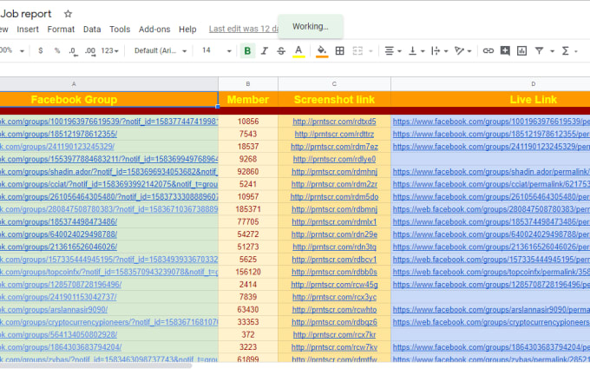This screenshot has width=590, height=369.
Task: Select the member count cell 185371
Action: pyautogui.click(x=248, y=209)
